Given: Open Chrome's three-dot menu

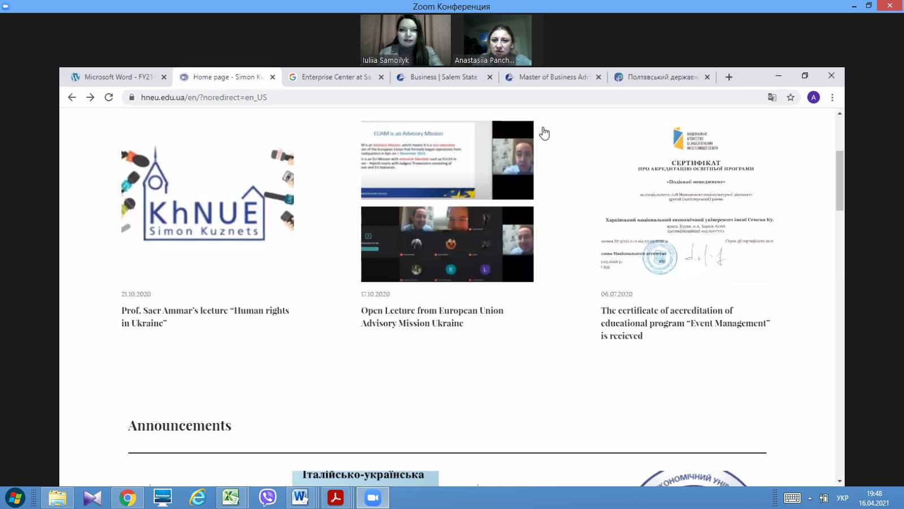Looking at the screenshot, I should pos(832,97).
